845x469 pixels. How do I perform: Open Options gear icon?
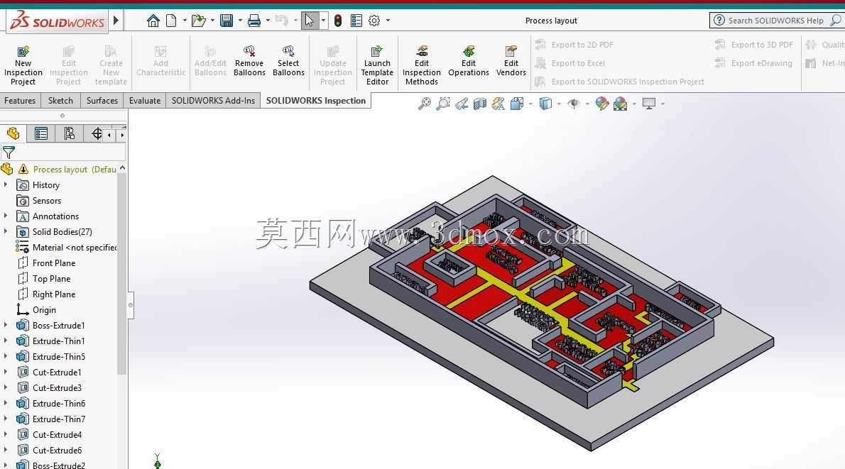click(374, 21)
